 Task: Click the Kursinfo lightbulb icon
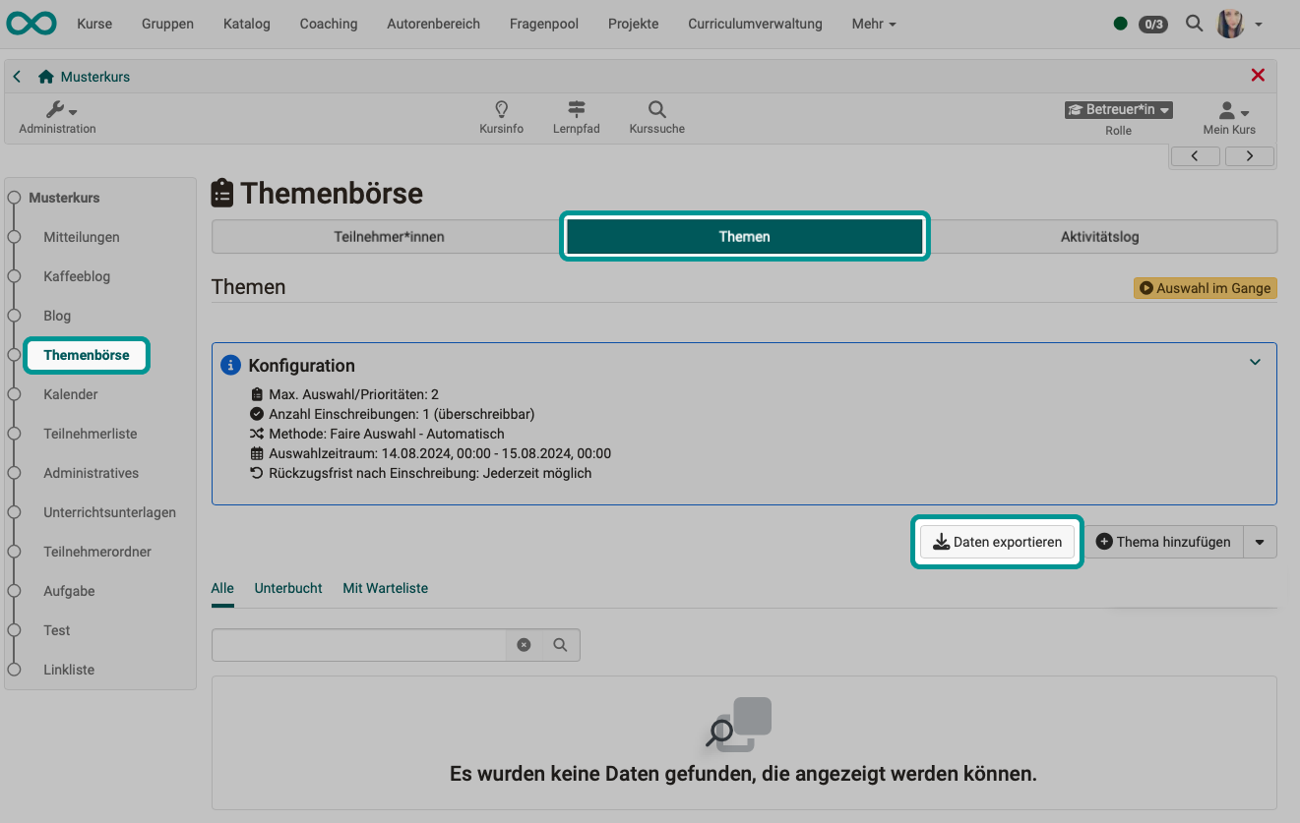(501, 110)
